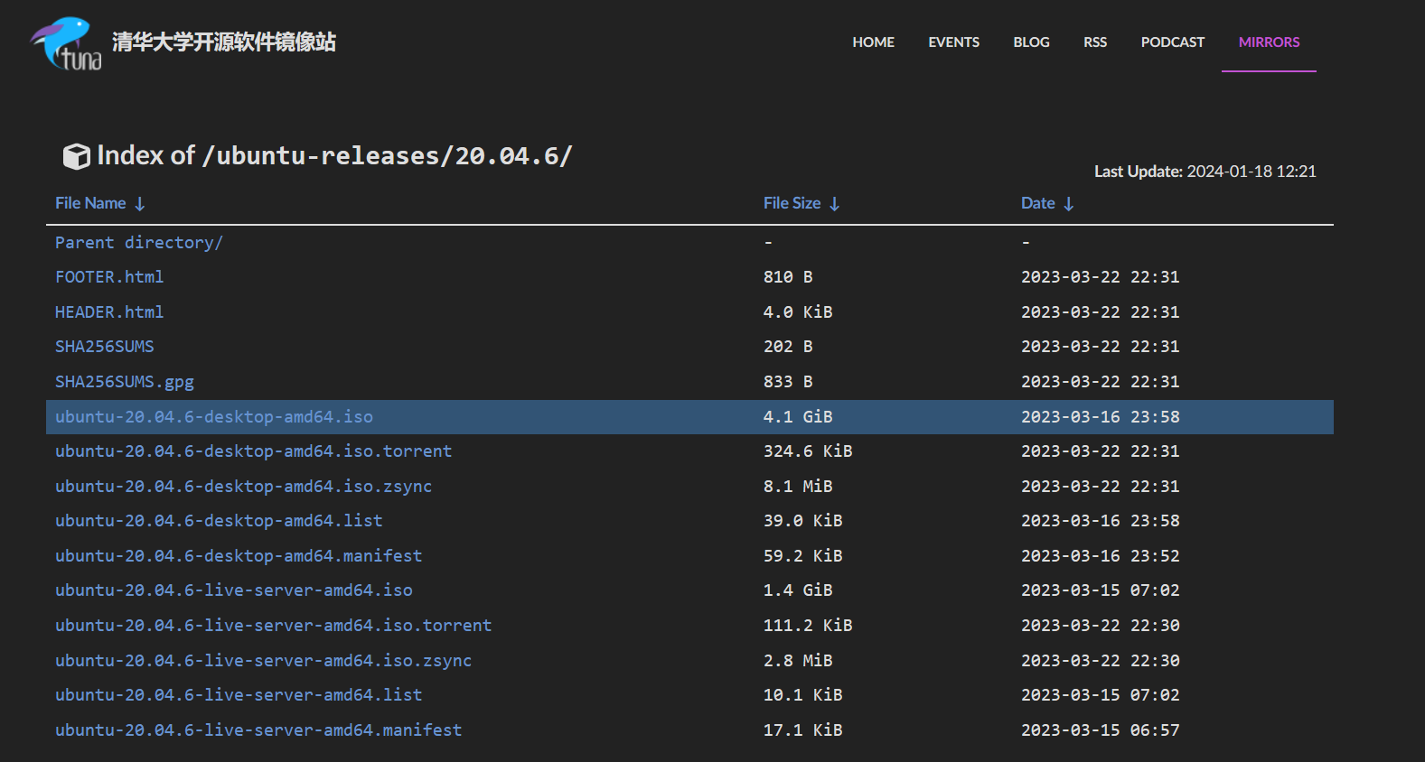
Task: Click the 324.6 KiB size value
Action: point(808,451)
